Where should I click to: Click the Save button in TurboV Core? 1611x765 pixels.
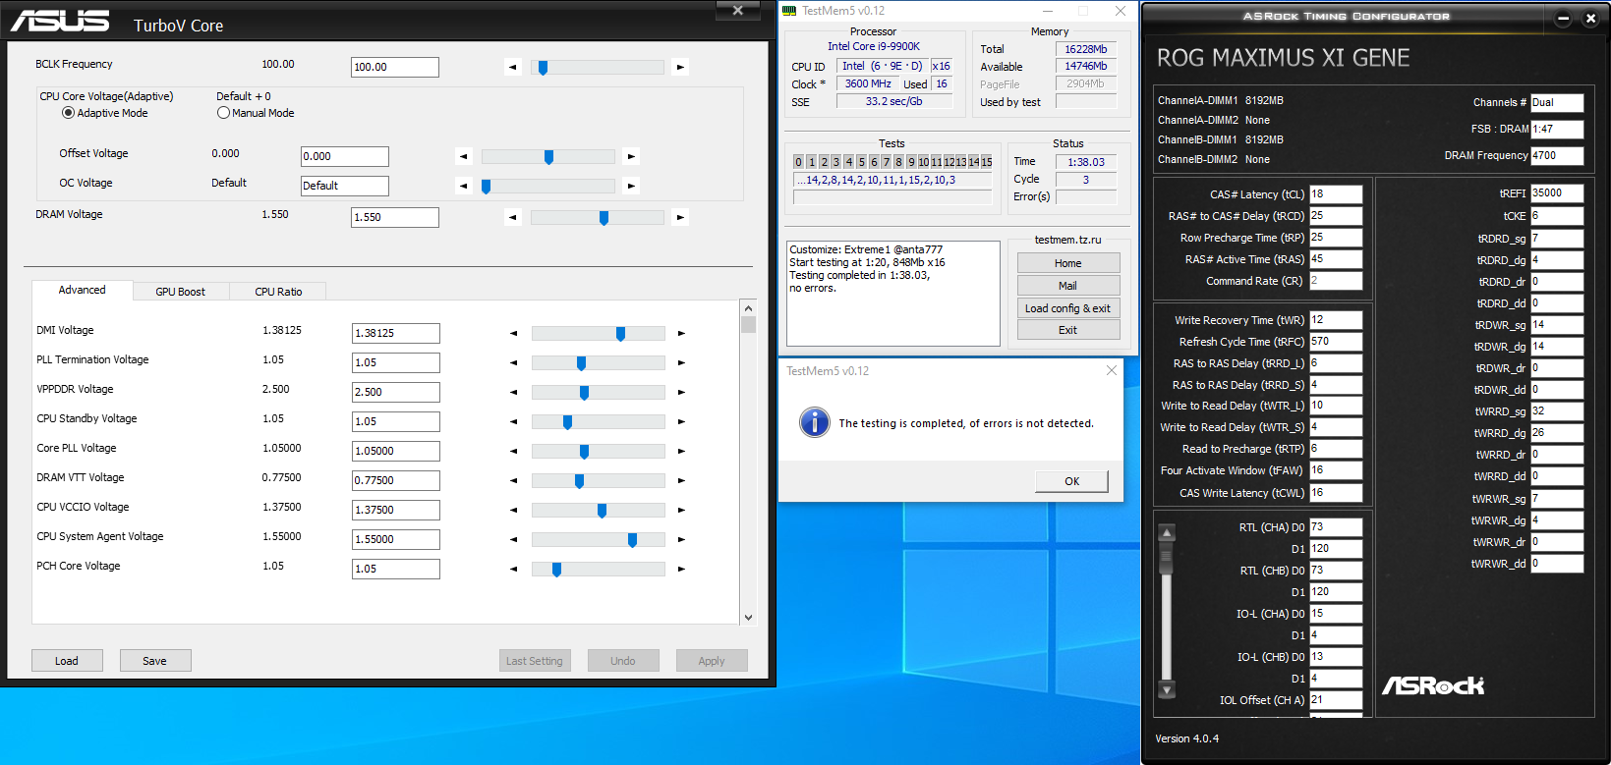155,661
